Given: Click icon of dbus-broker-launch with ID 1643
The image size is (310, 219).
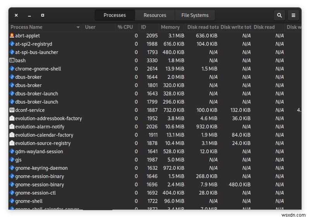Looking at the screenshot, I should [12, 93].
